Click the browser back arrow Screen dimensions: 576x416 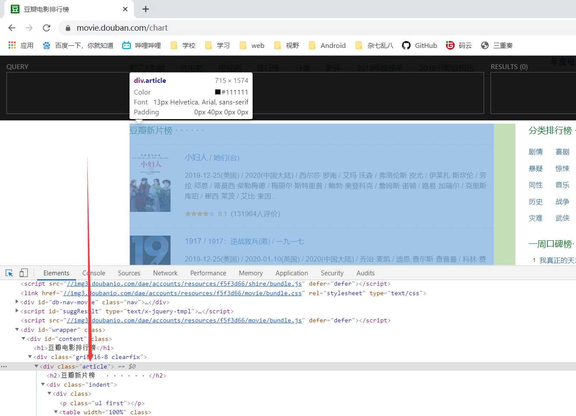[x=12, y=28]
